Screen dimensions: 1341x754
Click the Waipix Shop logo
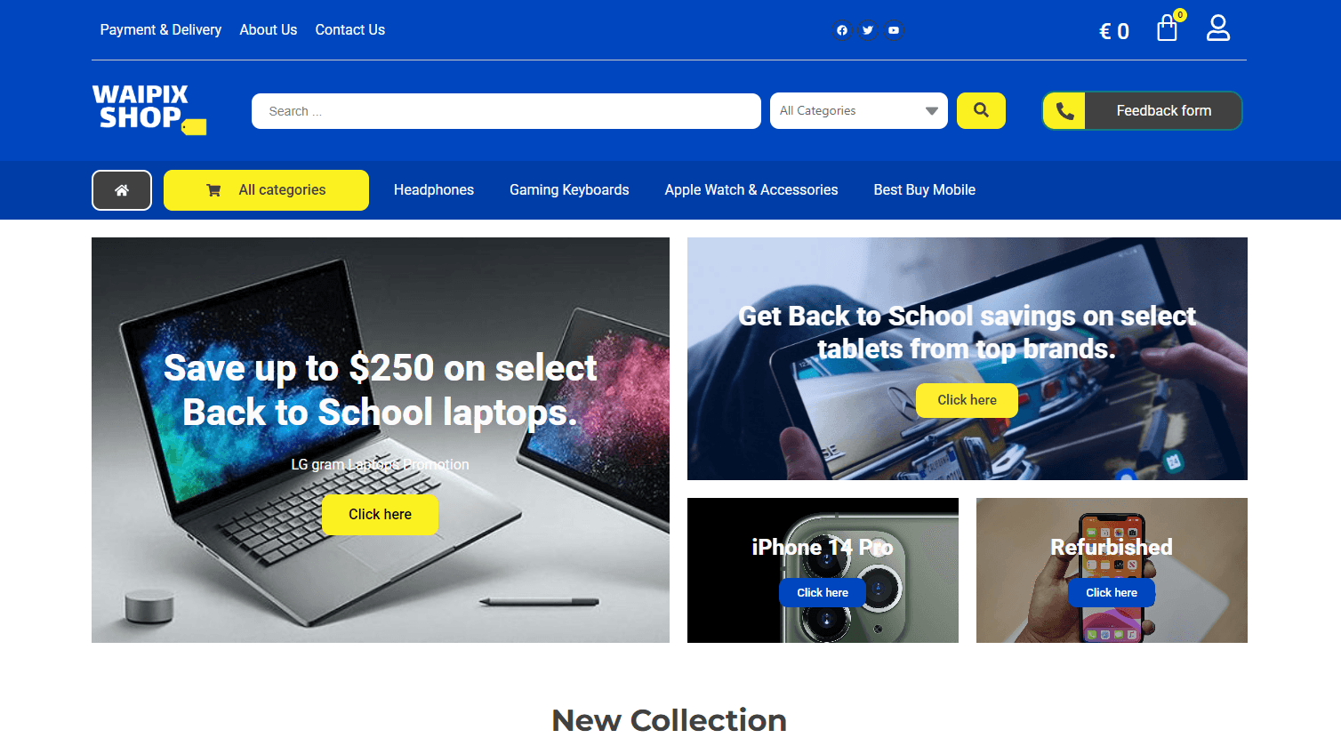pyautogui.click(x=149, y=109)
